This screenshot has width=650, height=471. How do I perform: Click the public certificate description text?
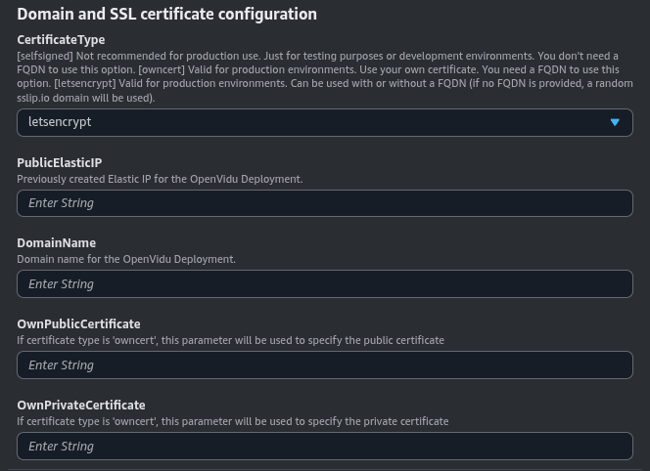230,340
